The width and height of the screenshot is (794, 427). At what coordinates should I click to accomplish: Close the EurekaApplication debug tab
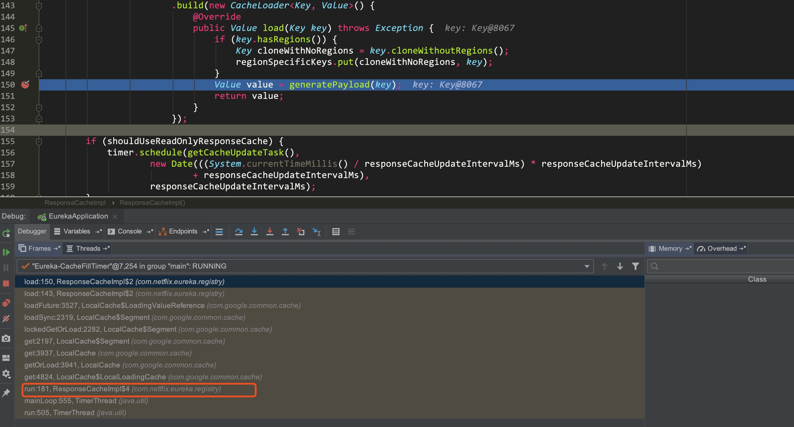click(115, 216)
